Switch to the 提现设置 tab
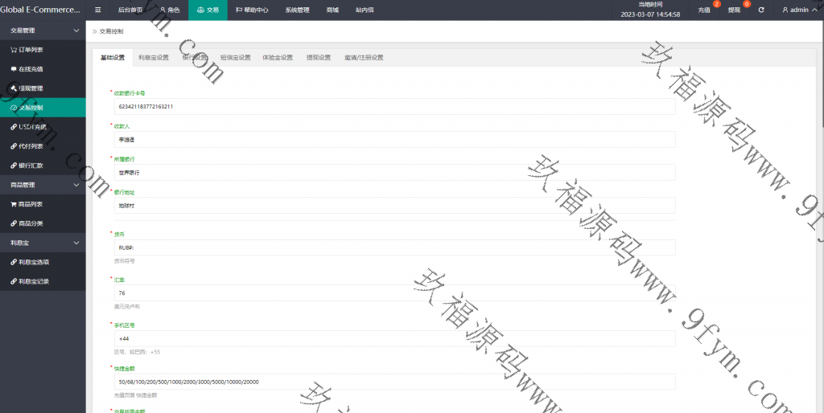This screenshot has width=824, height=413. 319,58
